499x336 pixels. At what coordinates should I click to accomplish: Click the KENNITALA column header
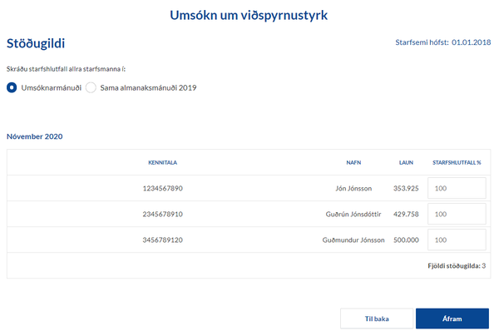point(162,163)
